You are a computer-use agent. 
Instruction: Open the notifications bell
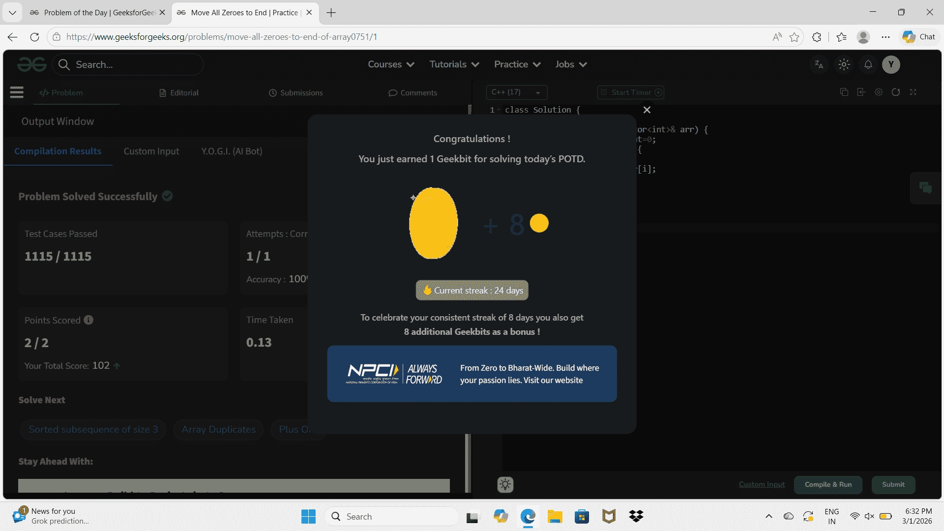click(x=868, y=64)
